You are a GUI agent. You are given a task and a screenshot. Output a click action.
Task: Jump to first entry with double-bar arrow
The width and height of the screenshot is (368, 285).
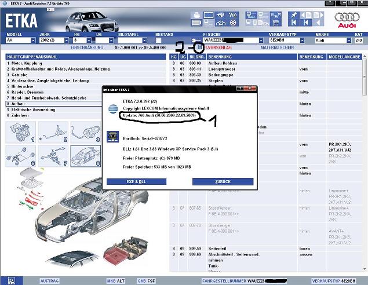(x=293, y=23)
